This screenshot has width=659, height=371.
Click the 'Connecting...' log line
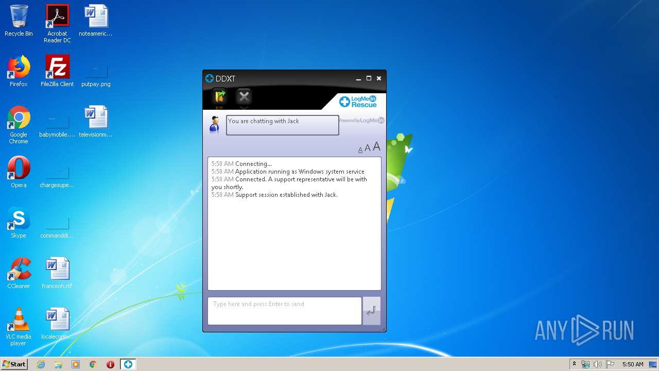tap(253, 164)
